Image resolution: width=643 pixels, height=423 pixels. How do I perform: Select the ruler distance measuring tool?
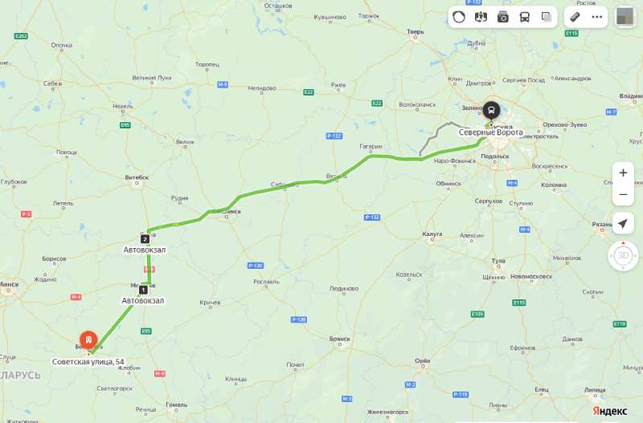[575, 17]
